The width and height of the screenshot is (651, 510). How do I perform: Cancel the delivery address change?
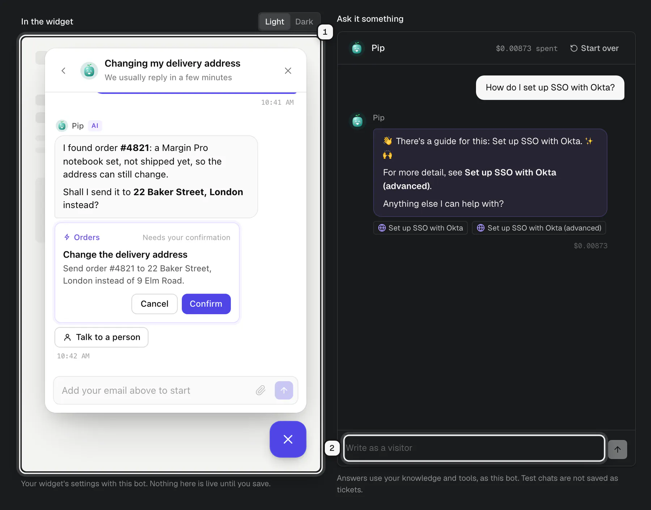154,304
